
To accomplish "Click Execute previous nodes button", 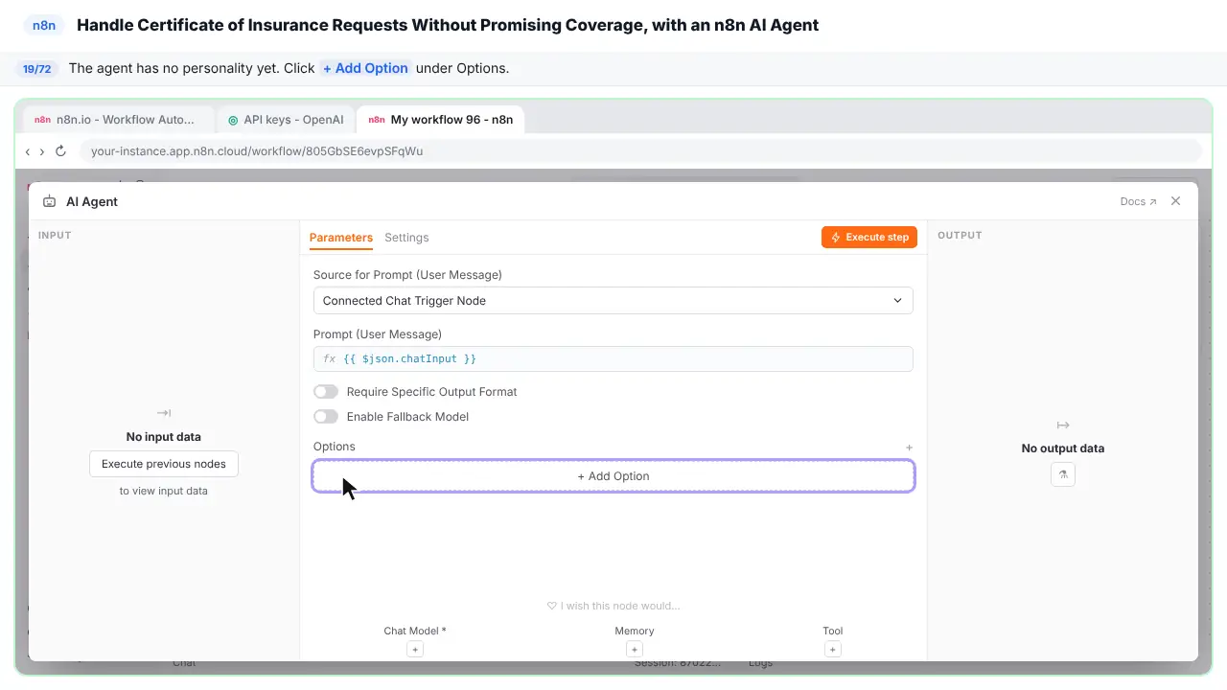I will tap(164, 464).
